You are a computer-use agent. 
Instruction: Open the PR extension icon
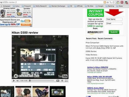coord(126,2)
